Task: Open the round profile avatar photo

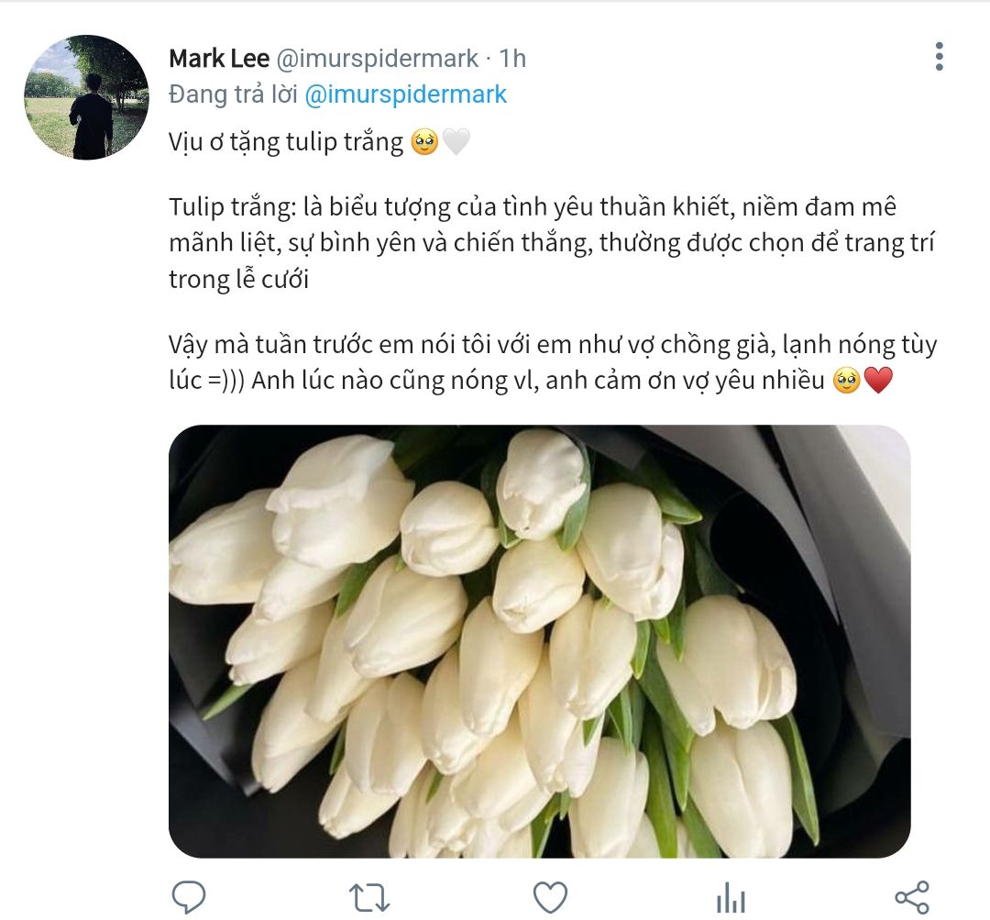Action: click(86, 97)
